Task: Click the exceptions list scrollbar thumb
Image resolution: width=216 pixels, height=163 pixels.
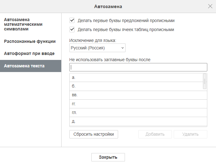Action: [205, 81]
